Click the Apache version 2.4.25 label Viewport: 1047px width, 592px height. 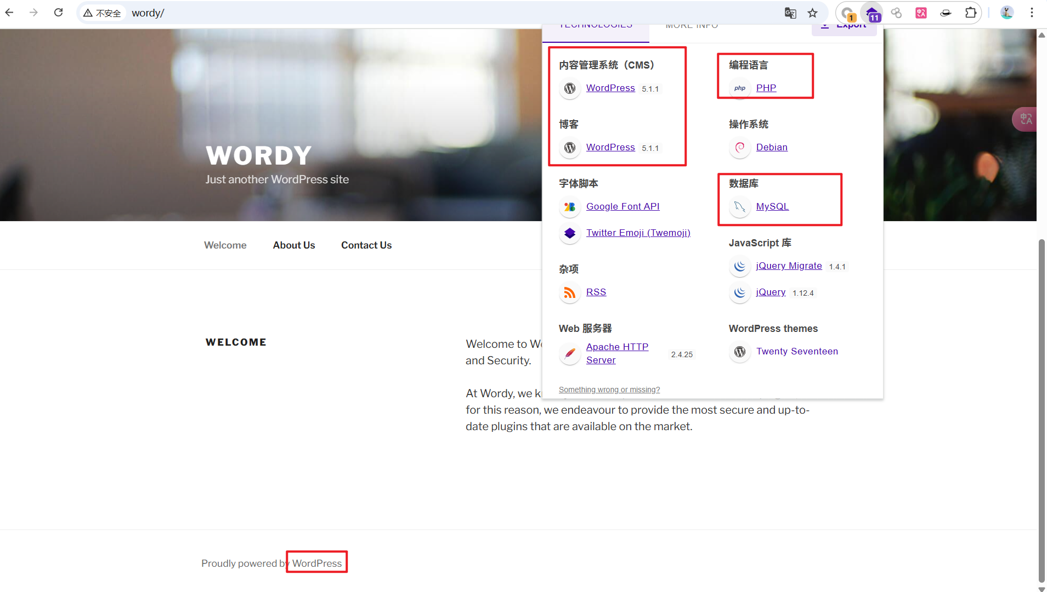(x=682, y=354)
